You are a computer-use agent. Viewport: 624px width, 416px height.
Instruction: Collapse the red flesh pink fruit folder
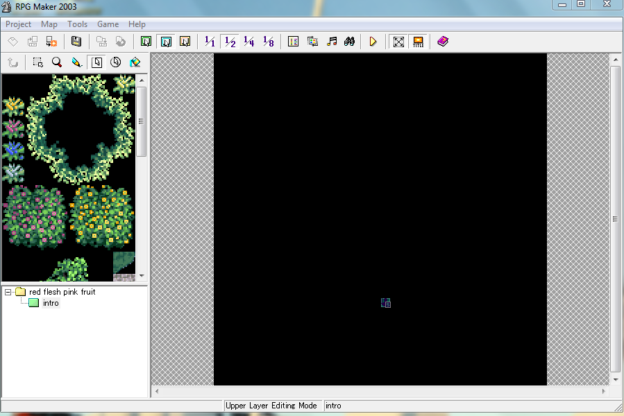tap(8, 292)
